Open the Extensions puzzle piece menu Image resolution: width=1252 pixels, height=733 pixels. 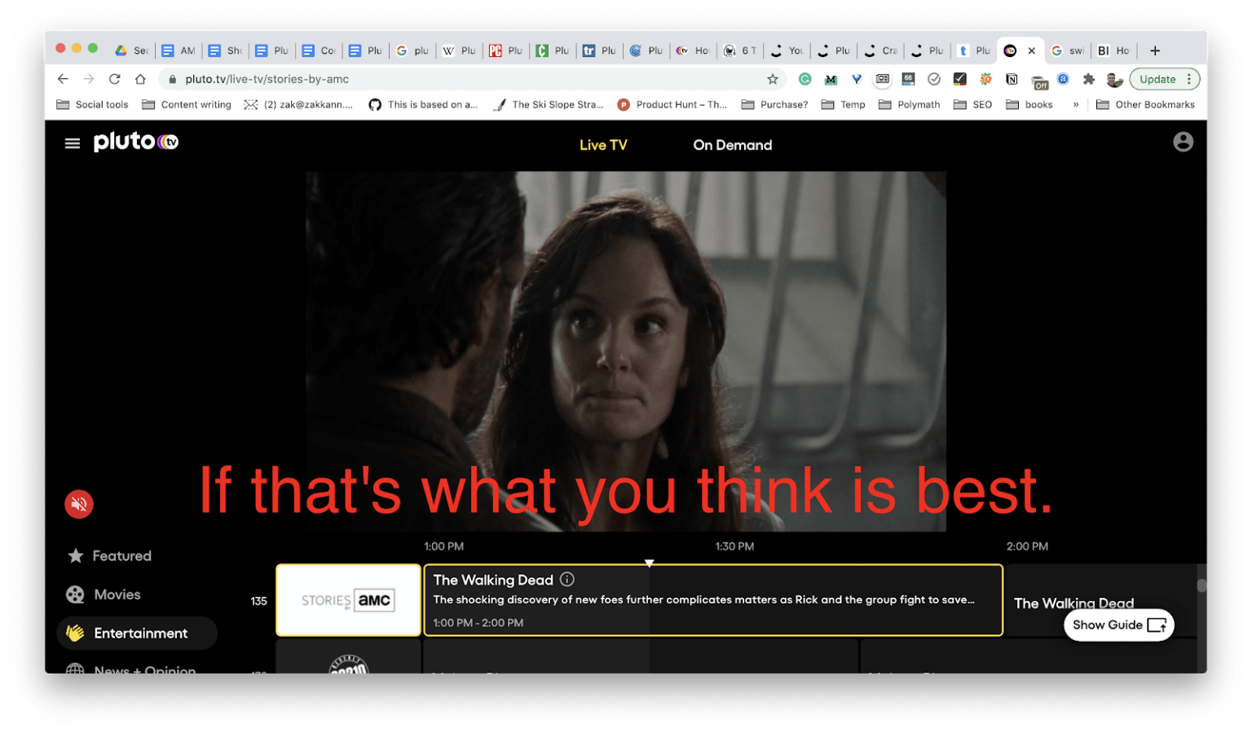[x=1089, y=79]
